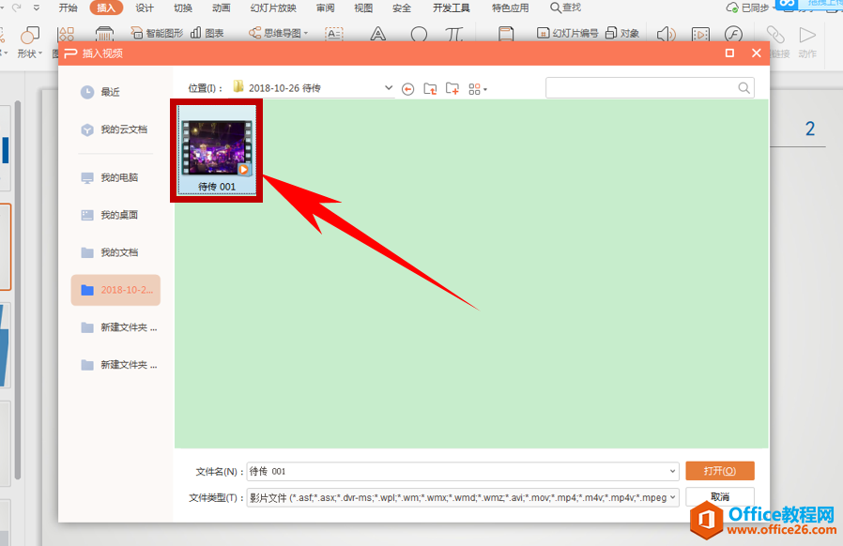Open the 视图 tab
The width and height of the screenshot is (843, 546).
click(x=363, y=8)
